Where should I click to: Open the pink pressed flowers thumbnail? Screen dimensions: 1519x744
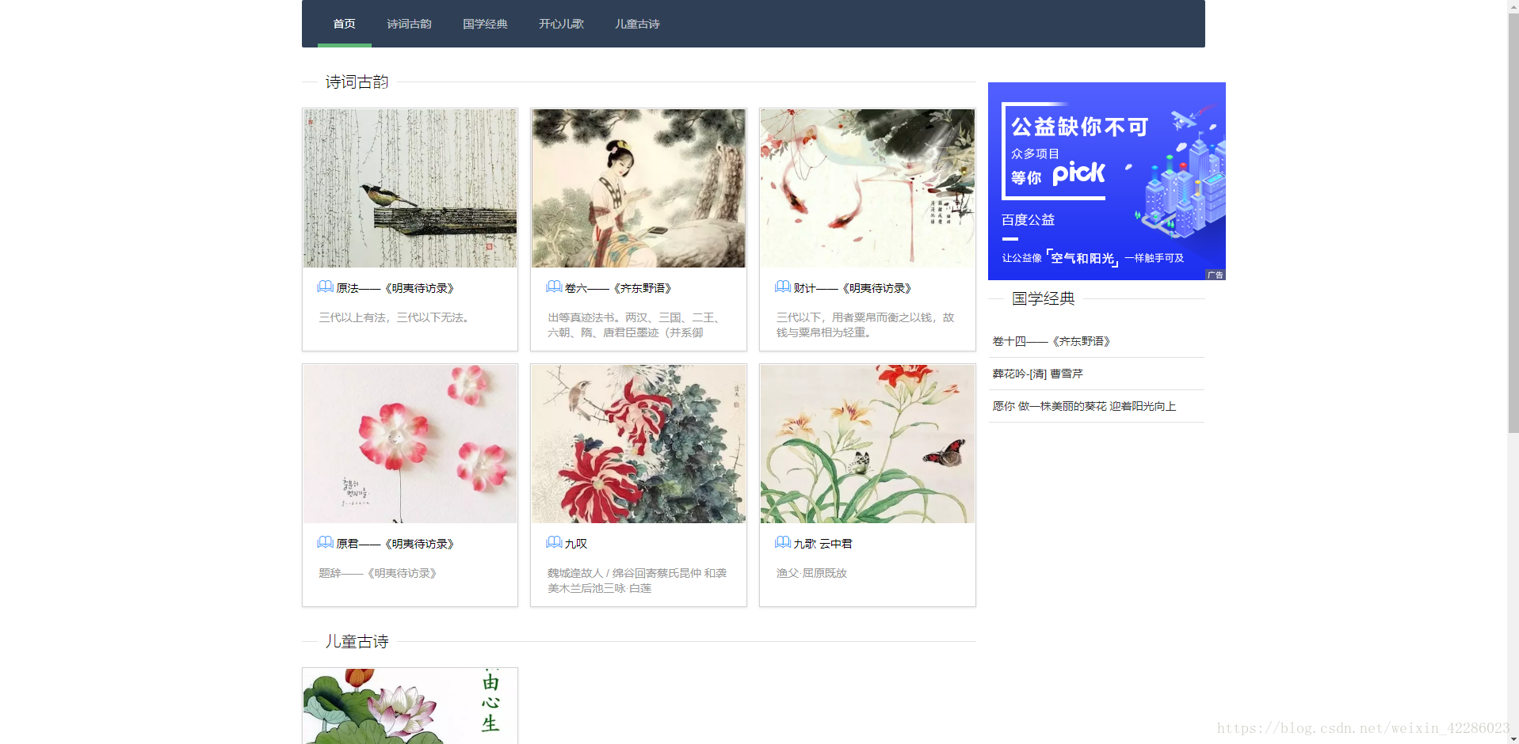(410, 444)
